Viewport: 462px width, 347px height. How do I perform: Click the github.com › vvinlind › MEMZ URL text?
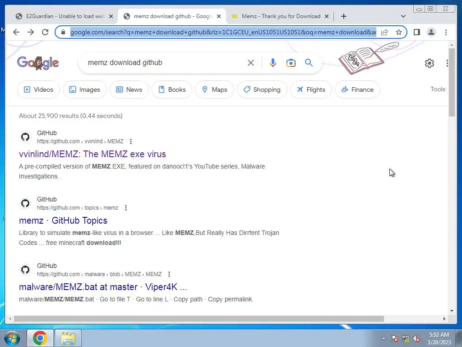pyautogui.click(x=80, y=141)
